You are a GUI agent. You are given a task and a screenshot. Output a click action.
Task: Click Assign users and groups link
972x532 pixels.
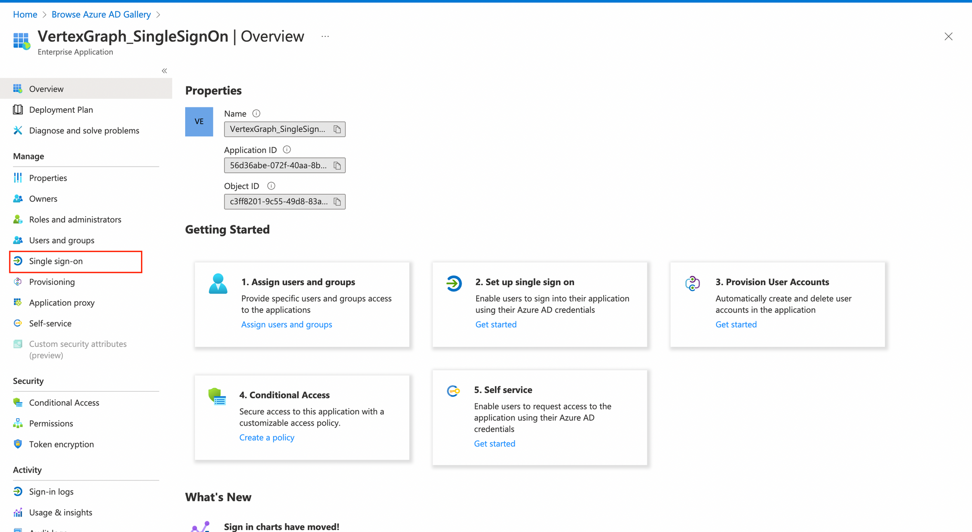(287, 325)
